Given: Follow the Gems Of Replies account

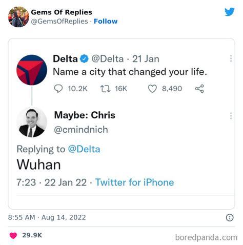Looking at the screenshot, I should [106, 22].
